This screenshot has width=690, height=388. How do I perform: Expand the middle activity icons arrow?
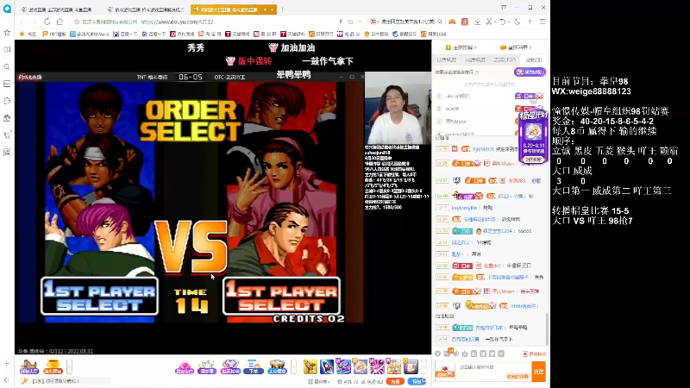(x=293, y=366)
